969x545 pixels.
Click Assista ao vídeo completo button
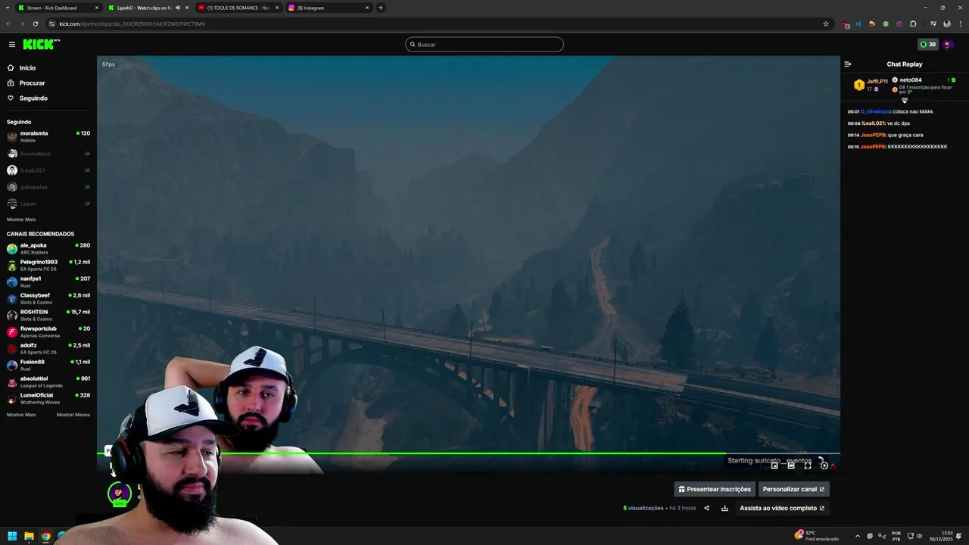tap(782, 508)
